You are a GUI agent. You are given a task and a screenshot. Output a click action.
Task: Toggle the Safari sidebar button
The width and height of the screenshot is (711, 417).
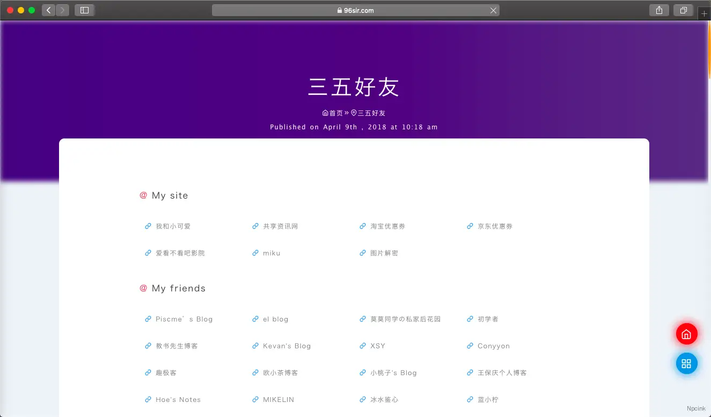click(x=85, y=10)
